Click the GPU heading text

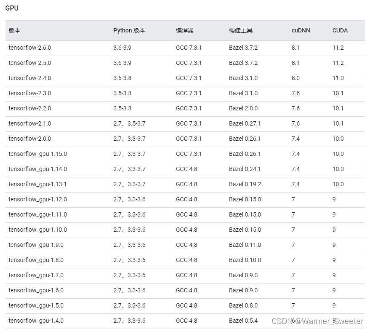12,8
